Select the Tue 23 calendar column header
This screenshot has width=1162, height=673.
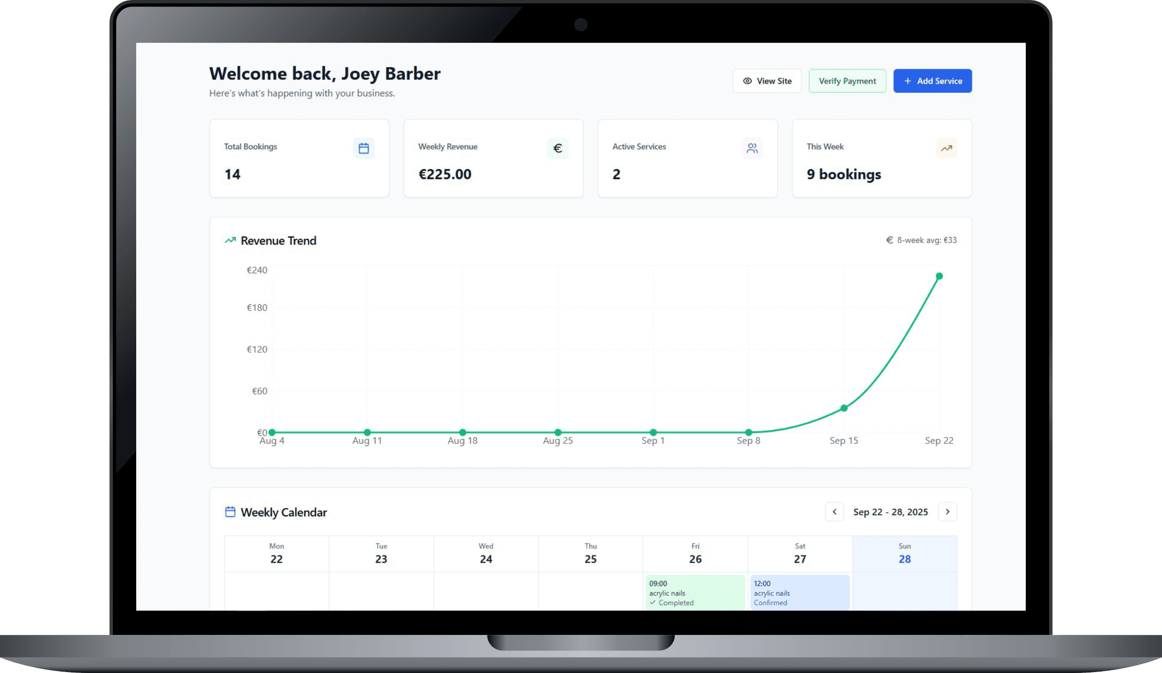point(381,554)
